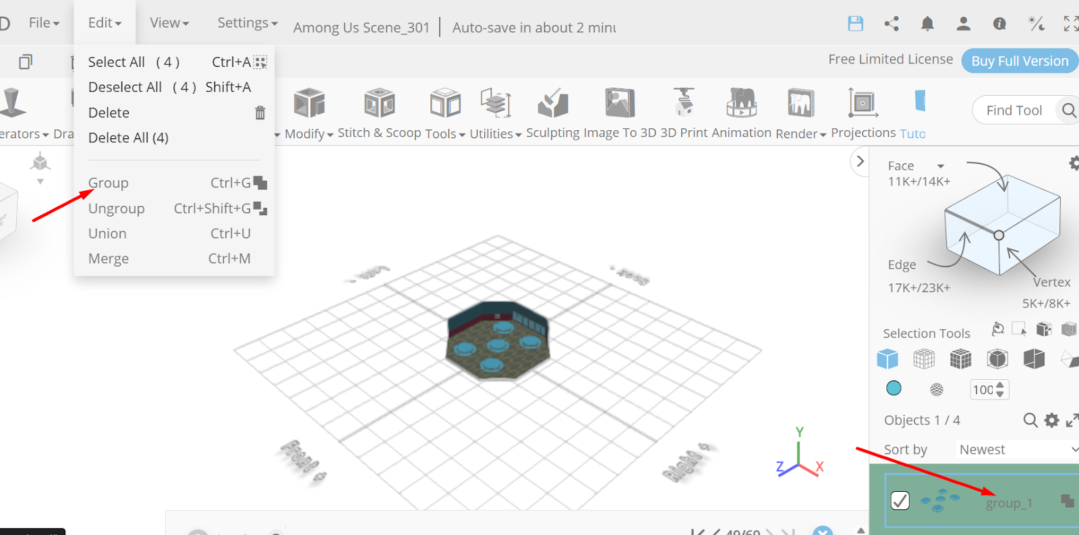Choose Ungroup from Edit menu
Screen dimensions: 1079x535
pyautogui.click(x=174, y=208)
